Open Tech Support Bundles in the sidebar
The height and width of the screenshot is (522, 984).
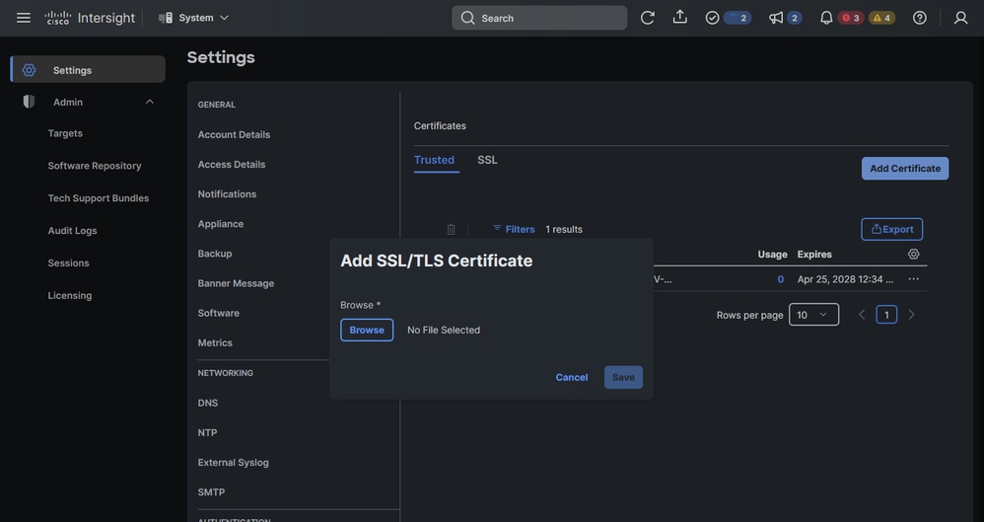[99, 198]
